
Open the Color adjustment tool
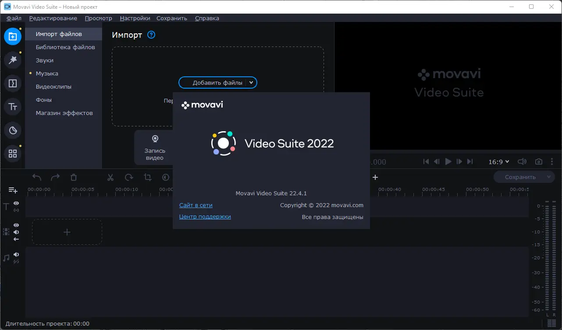tap(166, 177)
